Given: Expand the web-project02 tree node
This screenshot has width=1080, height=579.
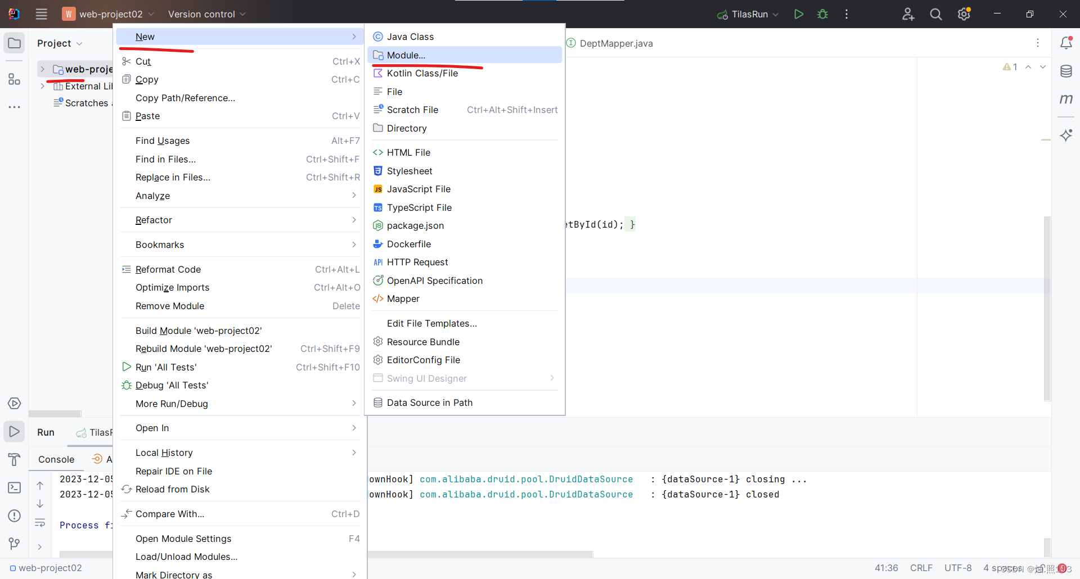Looking at the screenshot, I should [42, 69].
